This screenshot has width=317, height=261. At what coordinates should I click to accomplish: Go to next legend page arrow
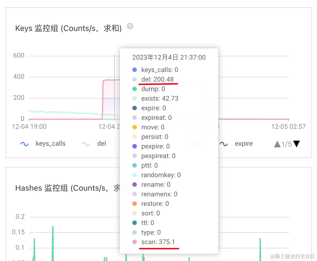coord(296,144)
